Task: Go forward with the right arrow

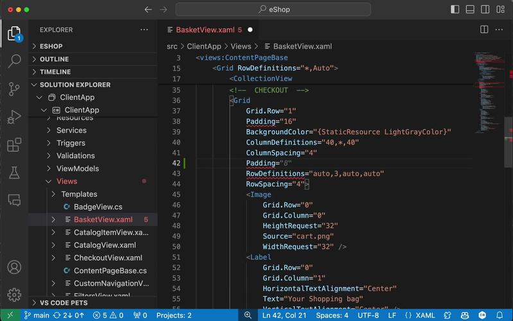Action: (x=163, y=10)
